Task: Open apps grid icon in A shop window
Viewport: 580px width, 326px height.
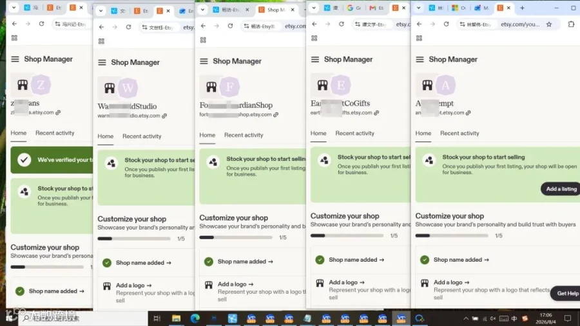Action: (x=419, y=38)
